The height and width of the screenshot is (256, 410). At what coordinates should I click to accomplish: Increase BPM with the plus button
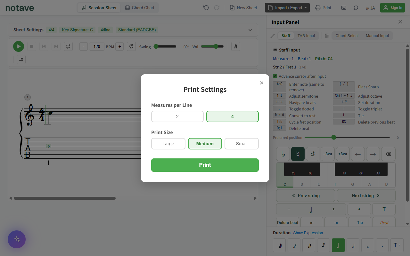(x=119, y=47)
